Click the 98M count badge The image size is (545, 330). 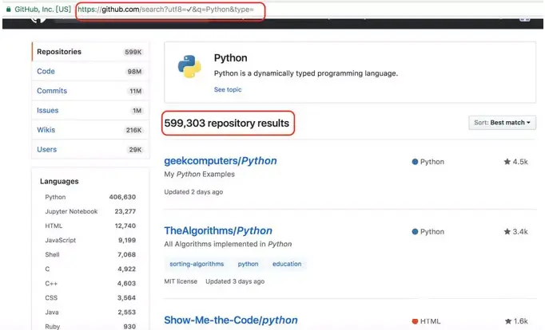tap(134, 72)
